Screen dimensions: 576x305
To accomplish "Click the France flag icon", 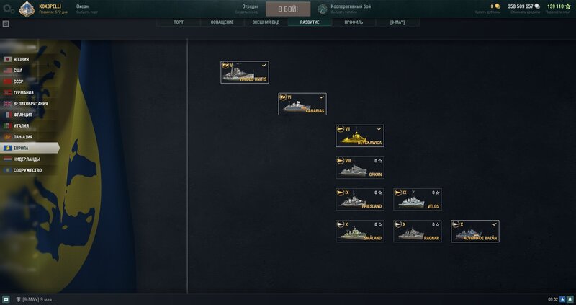I will pos(7,115).
